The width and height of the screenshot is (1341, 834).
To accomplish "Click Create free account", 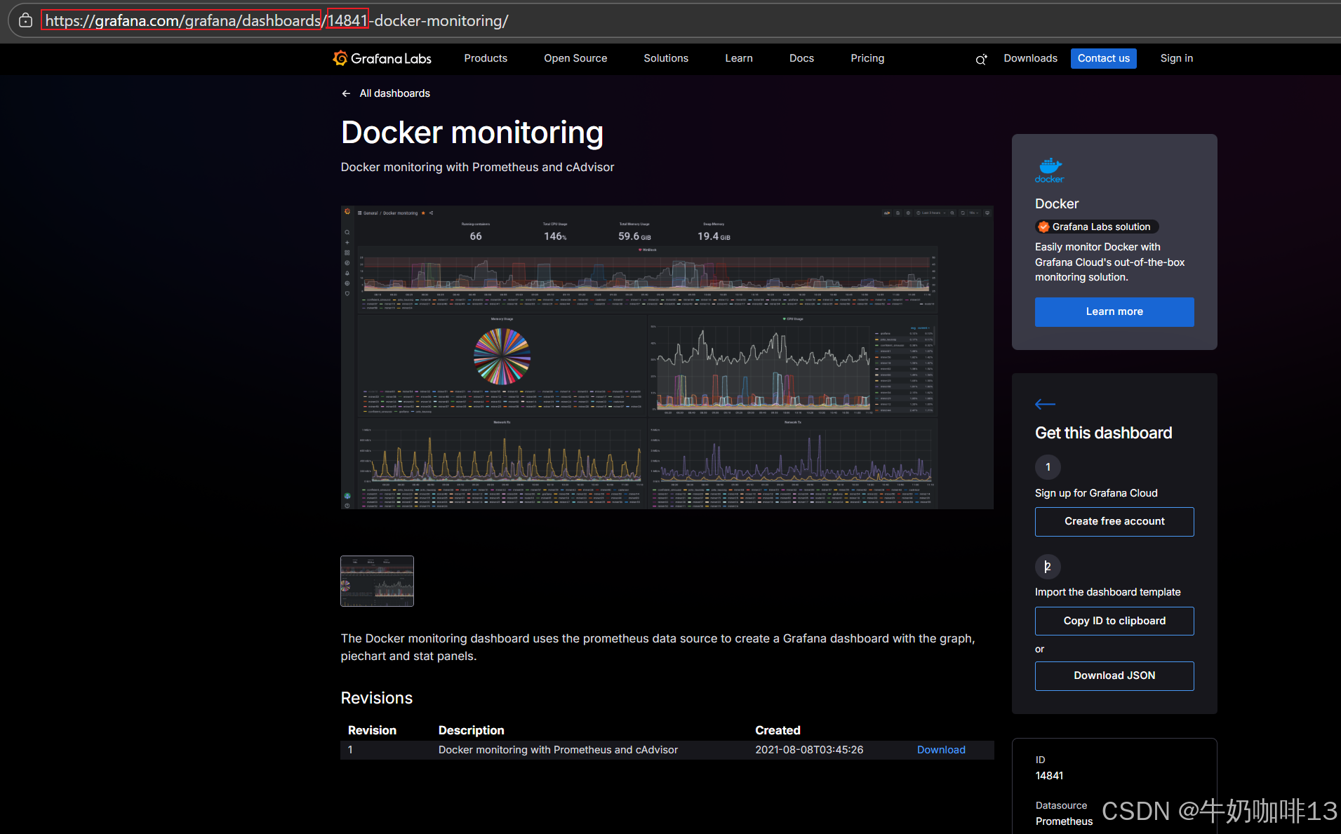I will (1114, 521).
